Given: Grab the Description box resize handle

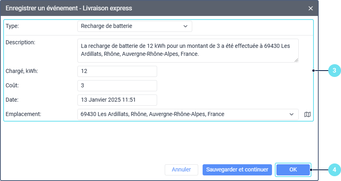Looking at the screenshot, I should (296, 60).
